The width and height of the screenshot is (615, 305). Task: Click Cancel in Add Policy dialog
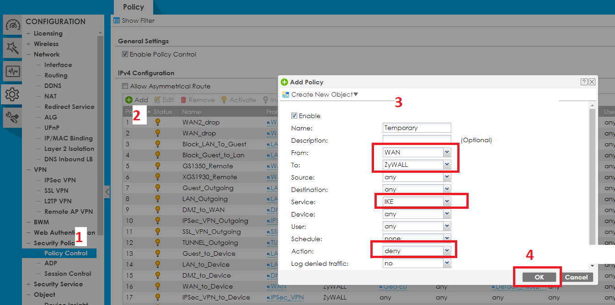pyautogui.click(x=576, y=277)
